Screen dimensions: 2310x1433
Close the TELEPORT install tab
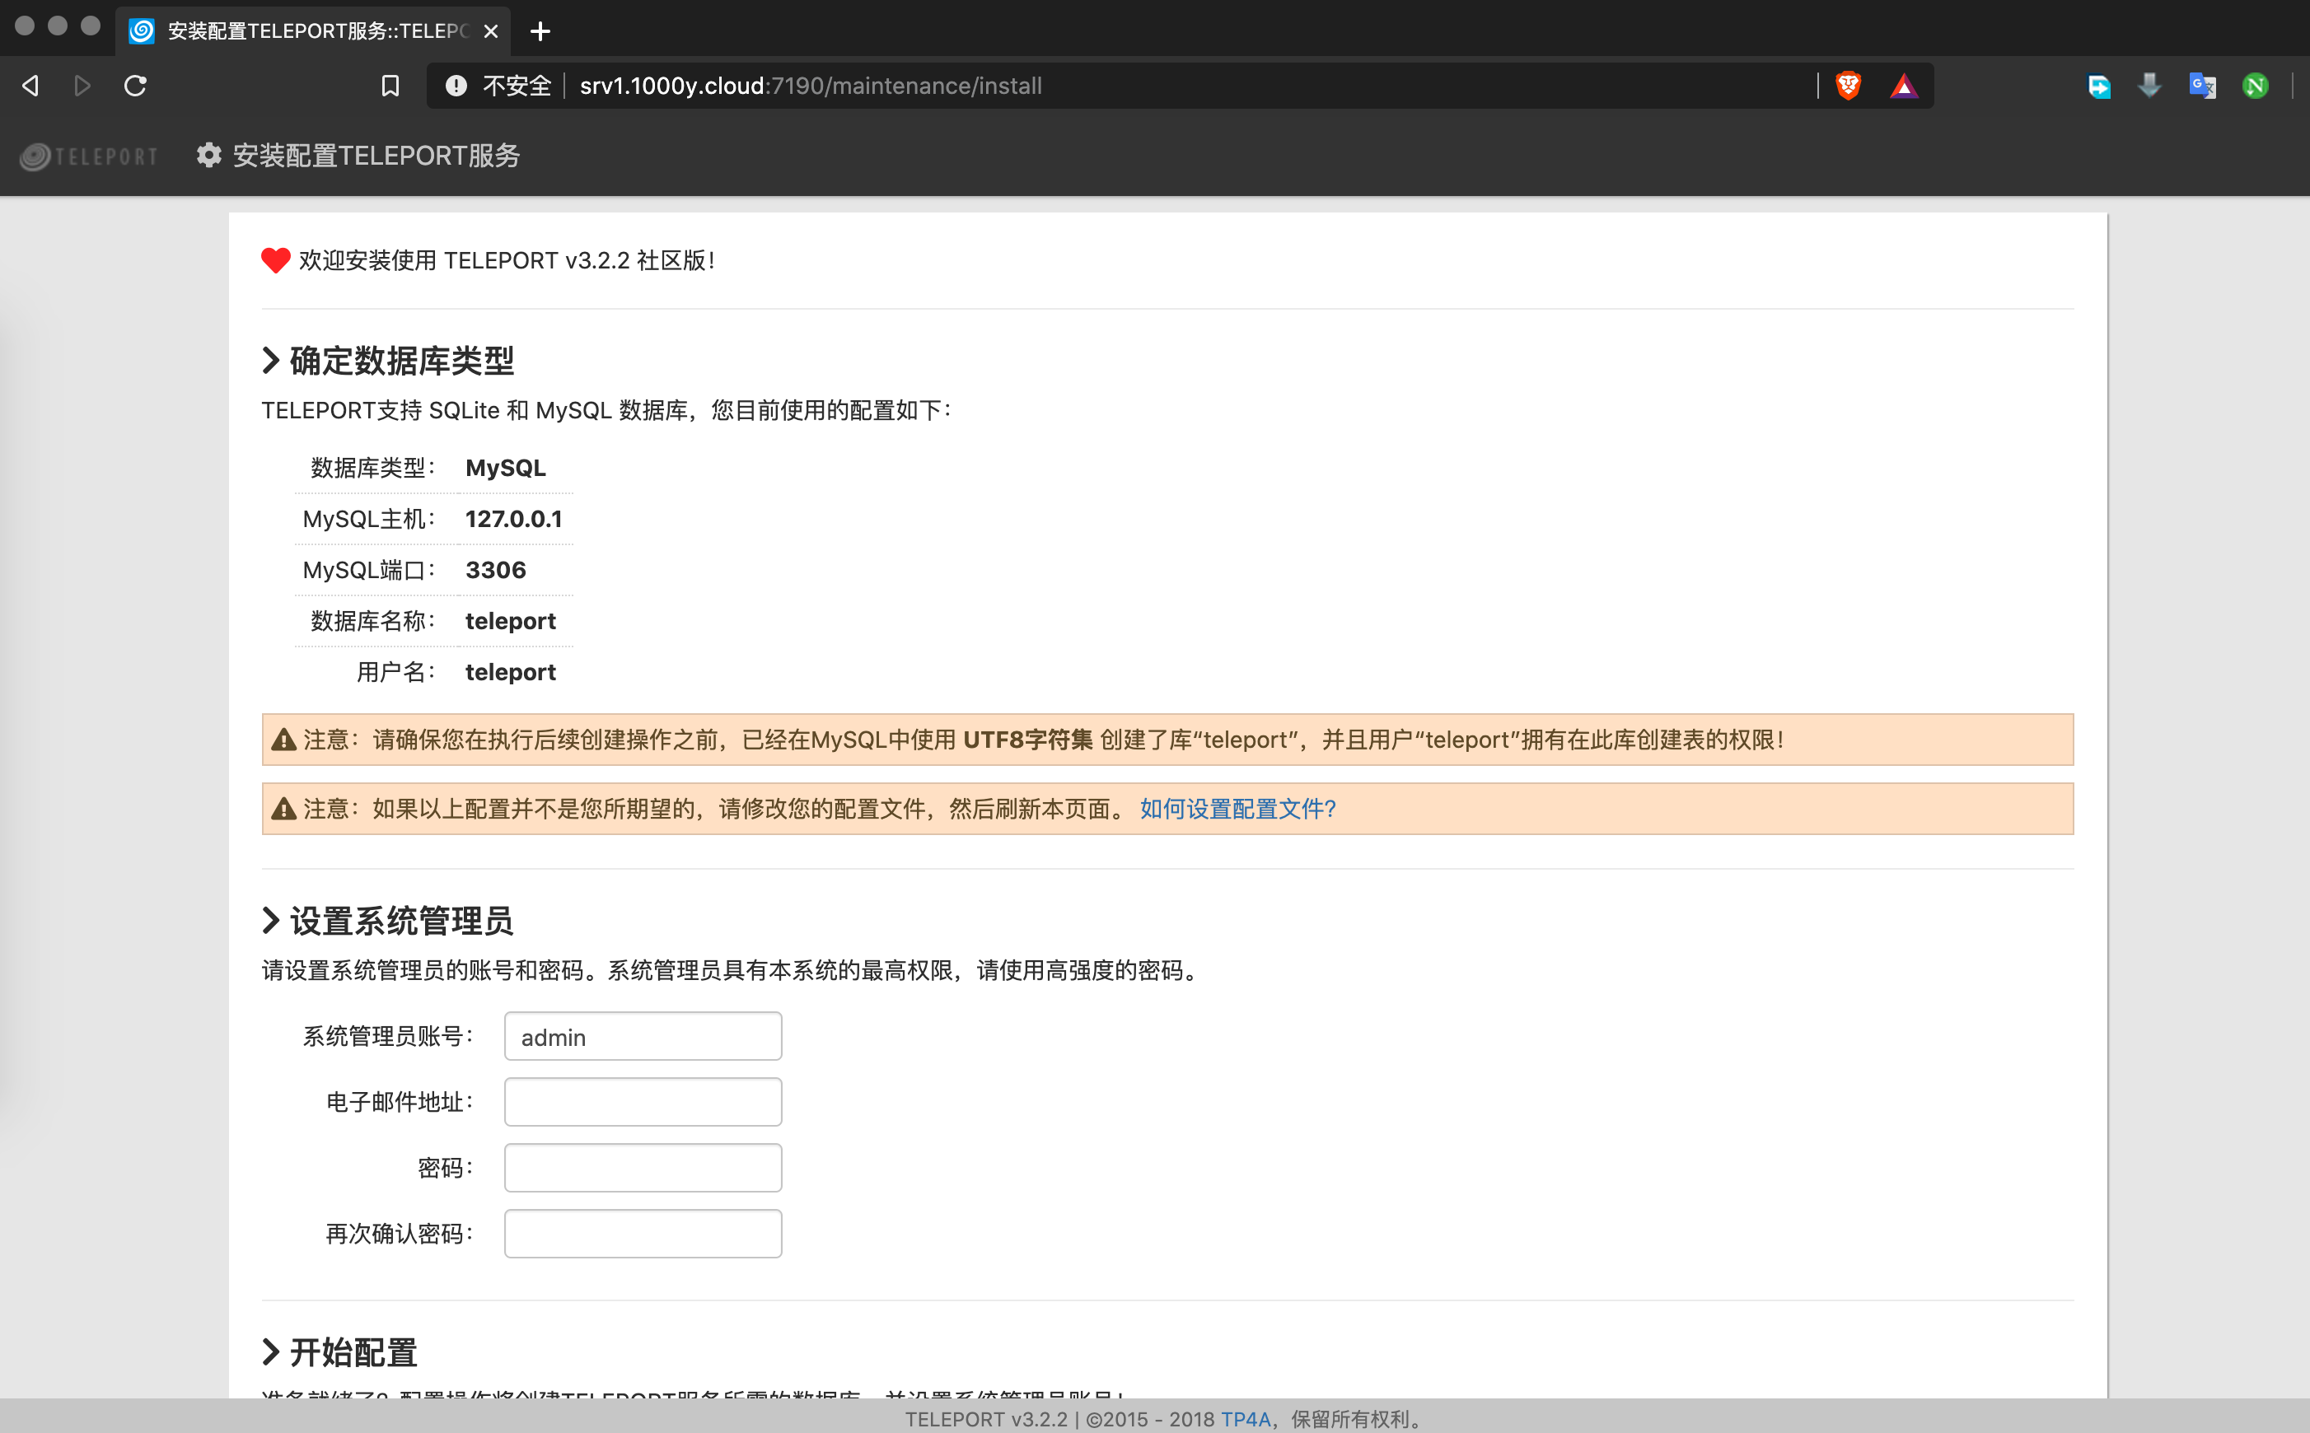(491, 31)
